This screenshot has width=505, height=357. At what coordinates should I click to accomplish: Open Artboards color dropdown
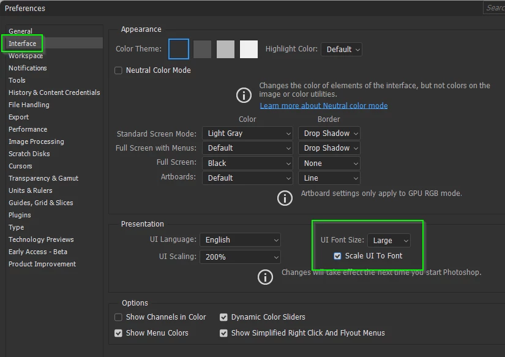tap(247, 178)
